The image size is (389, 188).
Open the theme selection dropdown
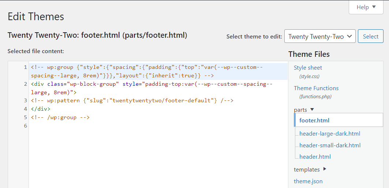point(319,37)
